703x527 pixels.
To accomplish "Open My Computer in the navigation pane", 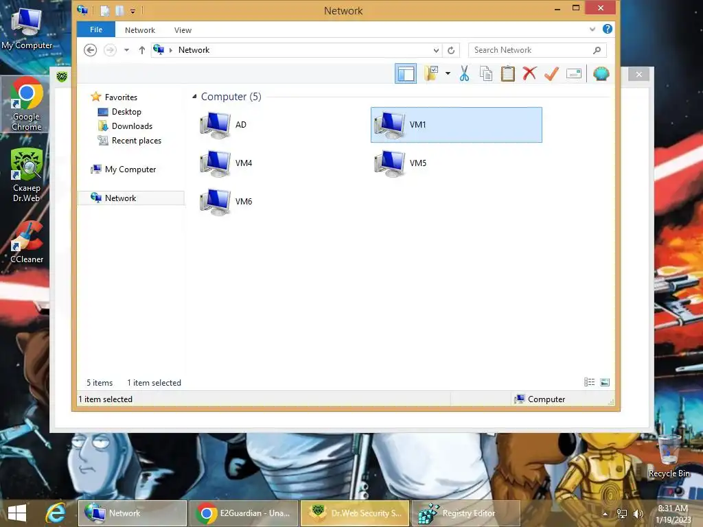I will 124,169.
